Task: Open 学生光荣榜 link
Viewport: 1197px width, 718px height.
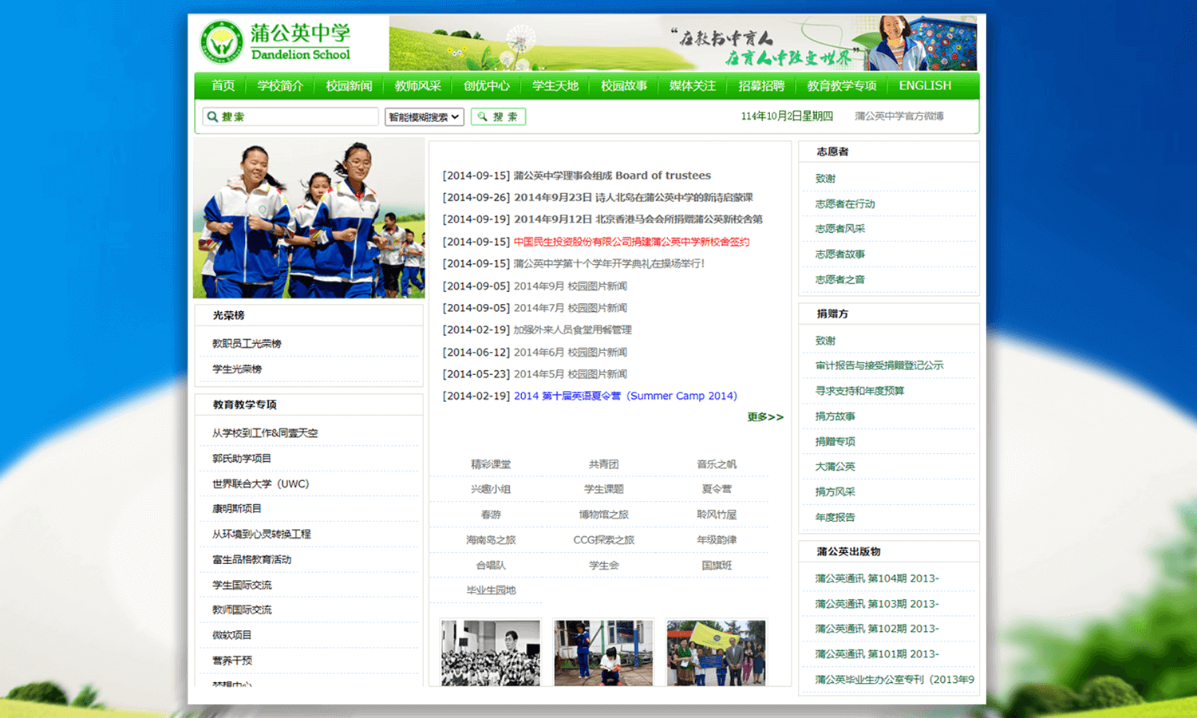Action: click(237, 369)
